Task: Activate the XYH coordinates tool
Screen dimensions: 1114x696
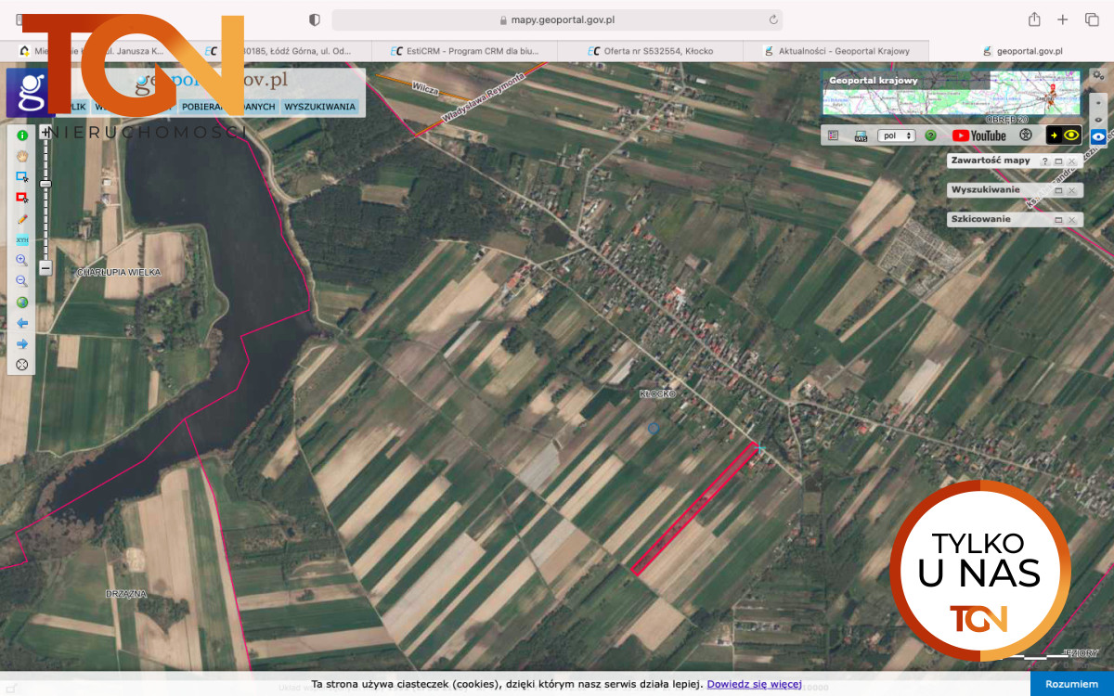Action: click(x=21, y=240)
